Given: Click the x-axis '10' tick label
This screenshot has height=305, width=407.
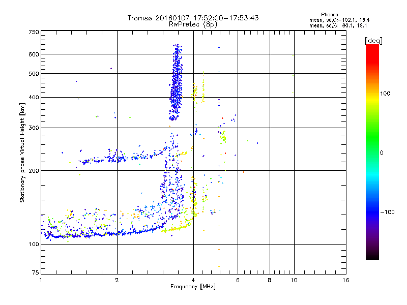Looking at the screenshot, I should coord(294,280).
